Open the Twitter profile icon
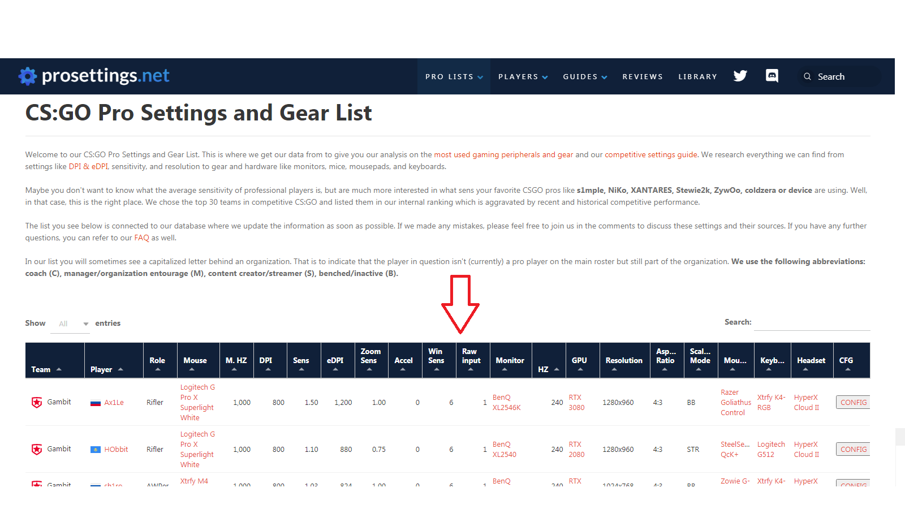This screenshot has height=509, width=905. 740,76
